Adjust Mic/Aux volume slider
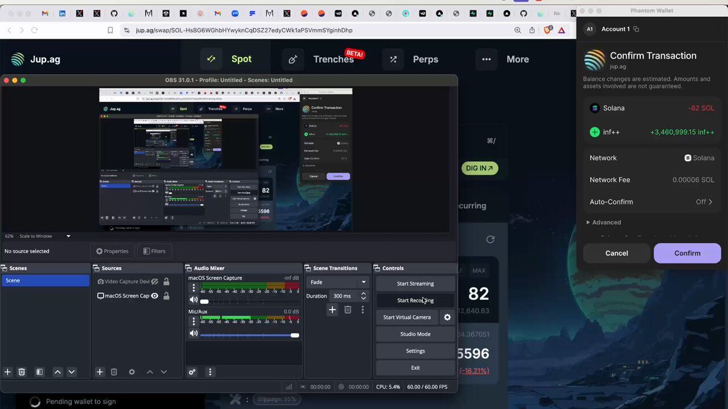This screenshot has height=409, width=728. click(249, 335)
